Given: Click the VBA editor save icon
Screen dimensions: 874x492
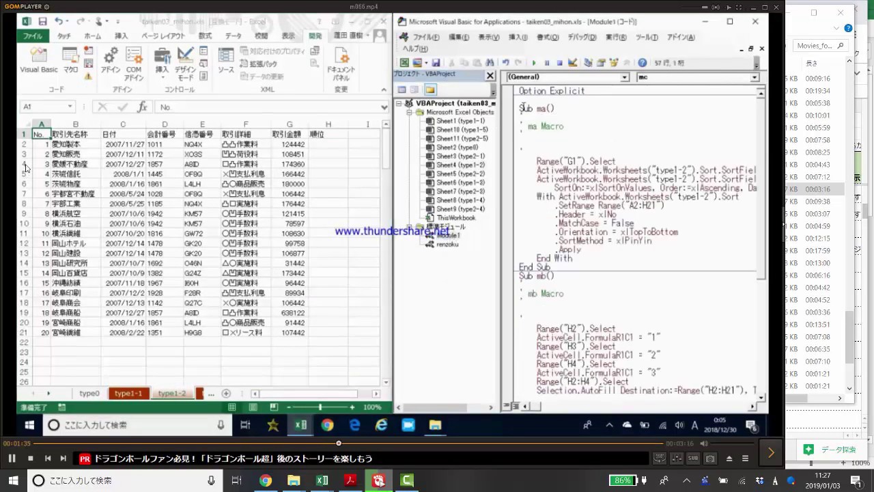Looking at the screenshot, I should coord(435,63).
